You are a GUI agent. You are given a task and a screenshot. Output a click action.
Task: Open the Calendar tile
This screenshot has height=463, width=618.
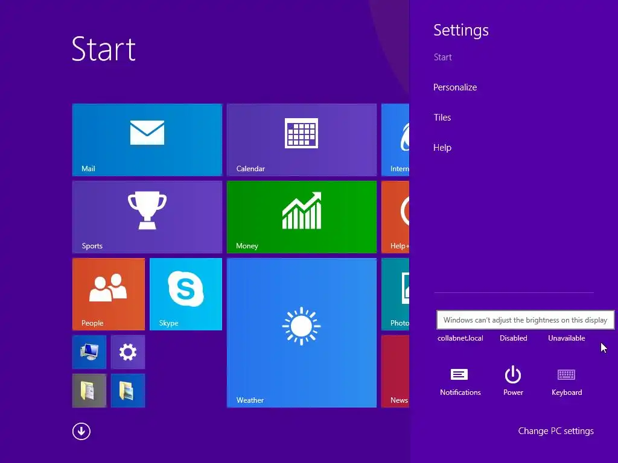coord(302,140)
